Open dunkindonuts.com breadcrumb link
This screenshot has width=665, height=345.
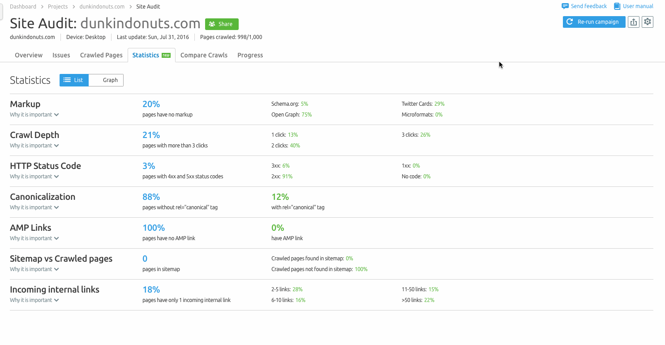pos(102,6)
